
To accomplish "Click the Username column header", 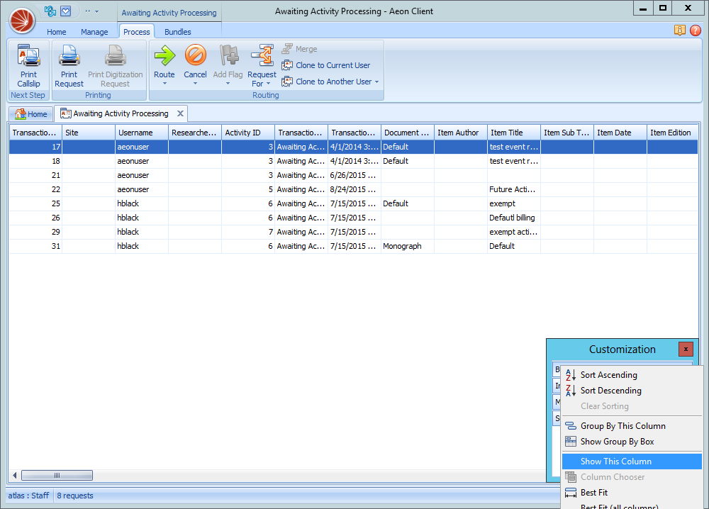I will 142,133.
